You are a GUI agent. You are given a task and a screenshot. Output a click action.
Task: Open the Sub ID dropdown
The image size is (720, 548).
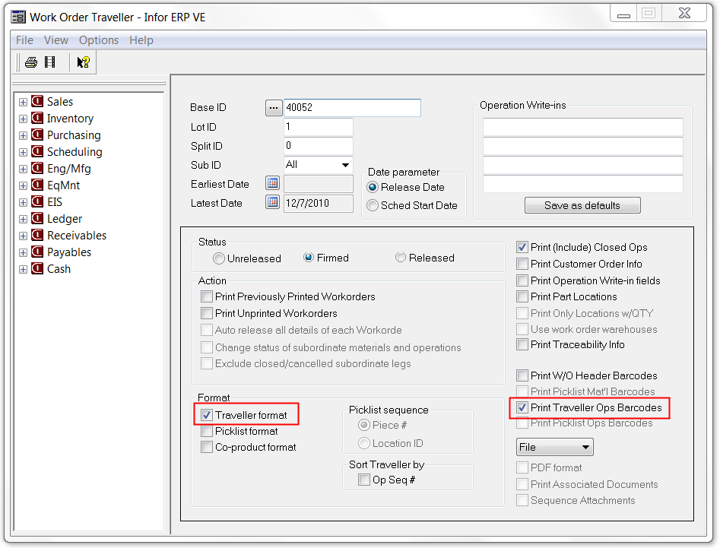tap(345, 165)
